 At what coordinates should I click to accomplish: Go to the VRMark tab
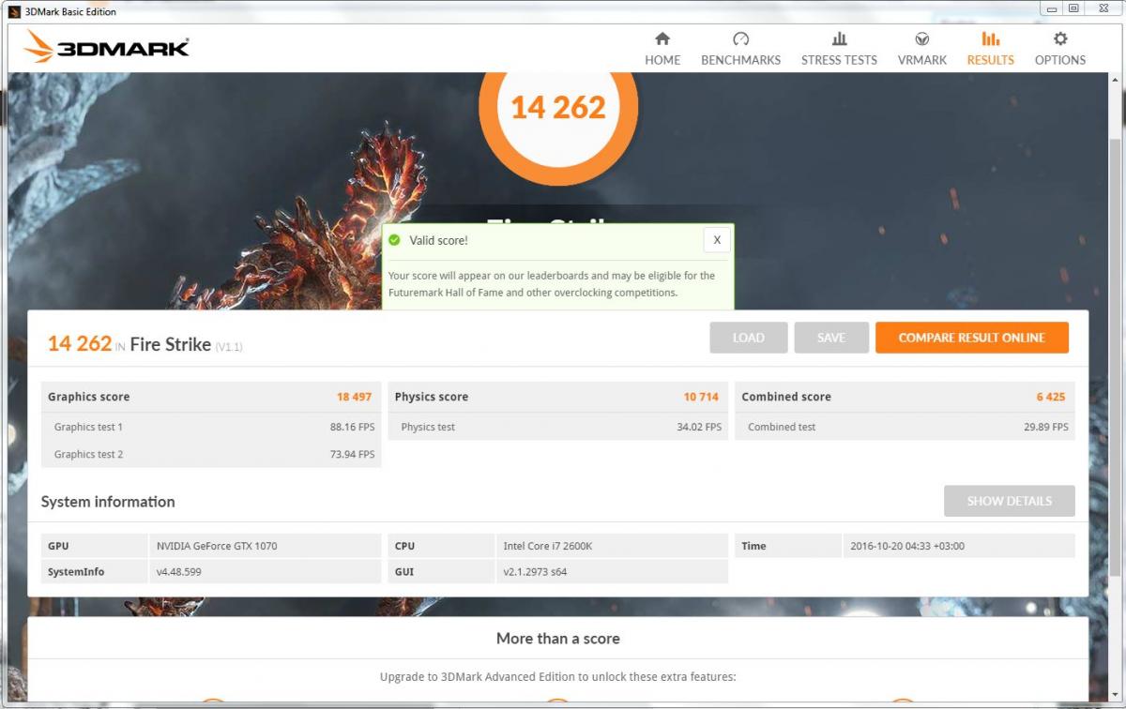(922, 49)
